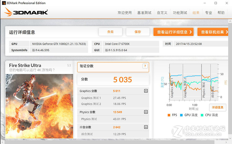Collapse the 综合分数 section

pos(146,127)
